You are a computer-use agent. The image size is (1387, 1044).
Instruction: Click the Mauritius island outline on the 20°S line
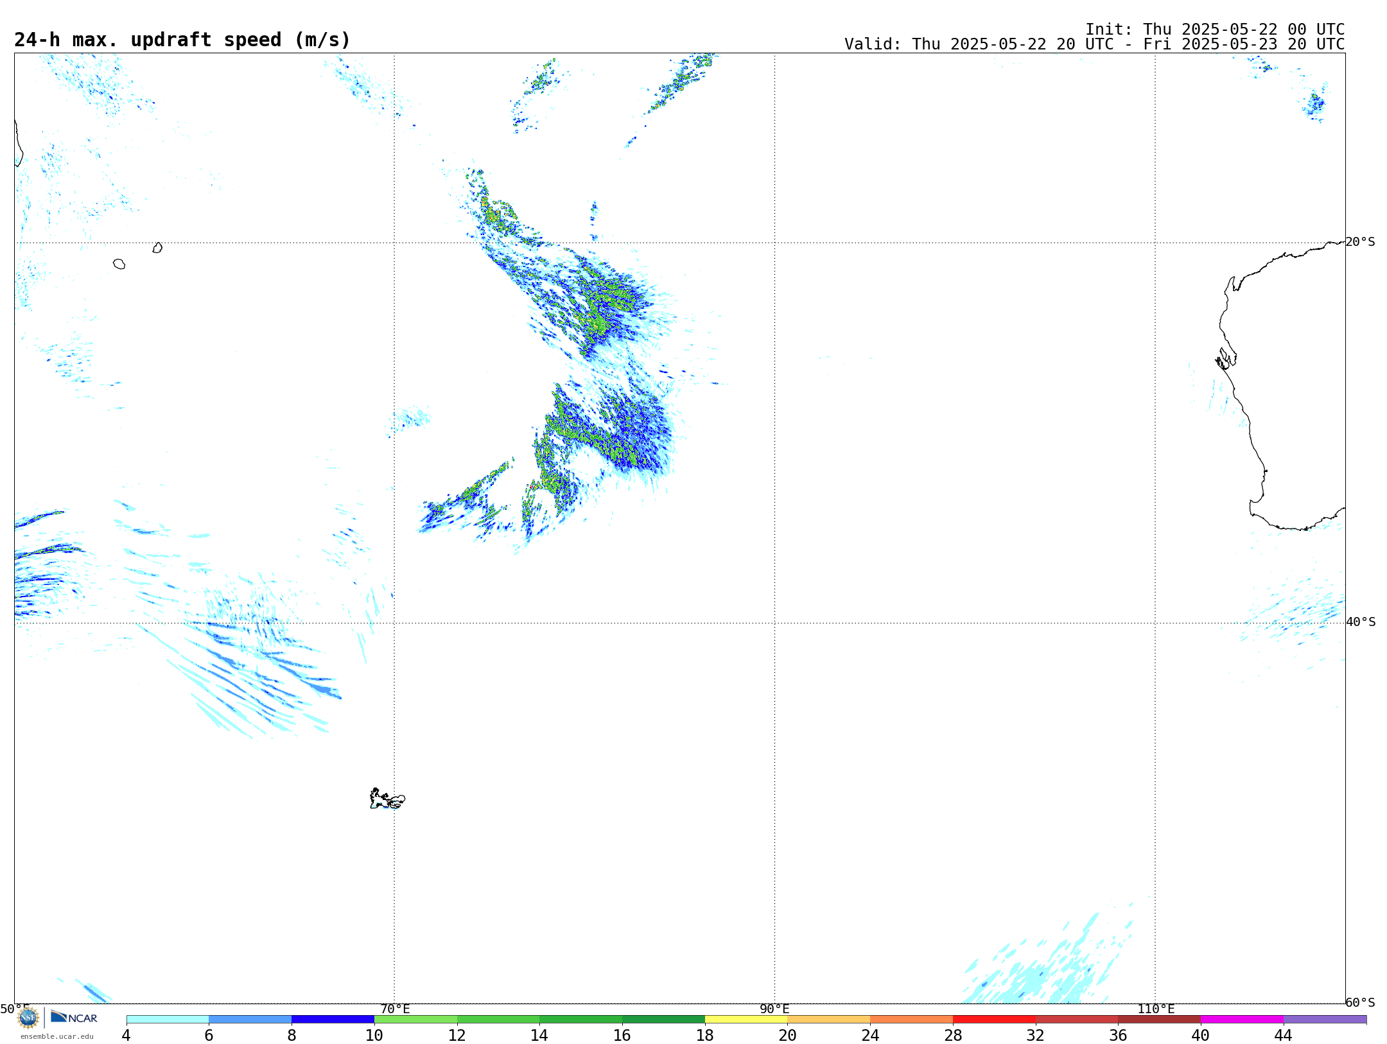(157, 248)
